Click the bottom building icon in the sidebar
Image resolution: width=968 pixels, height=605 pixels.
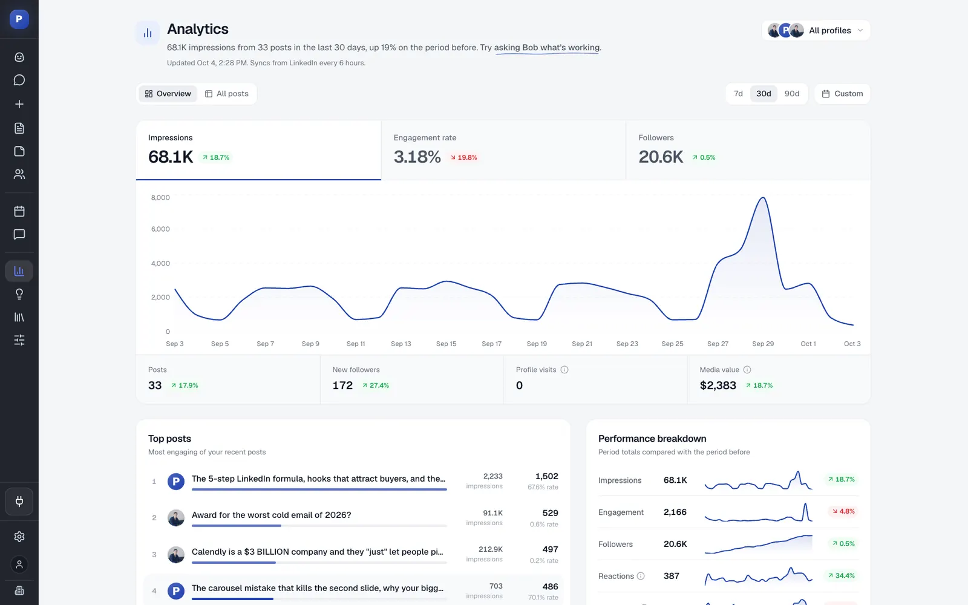tap(19, 590)
